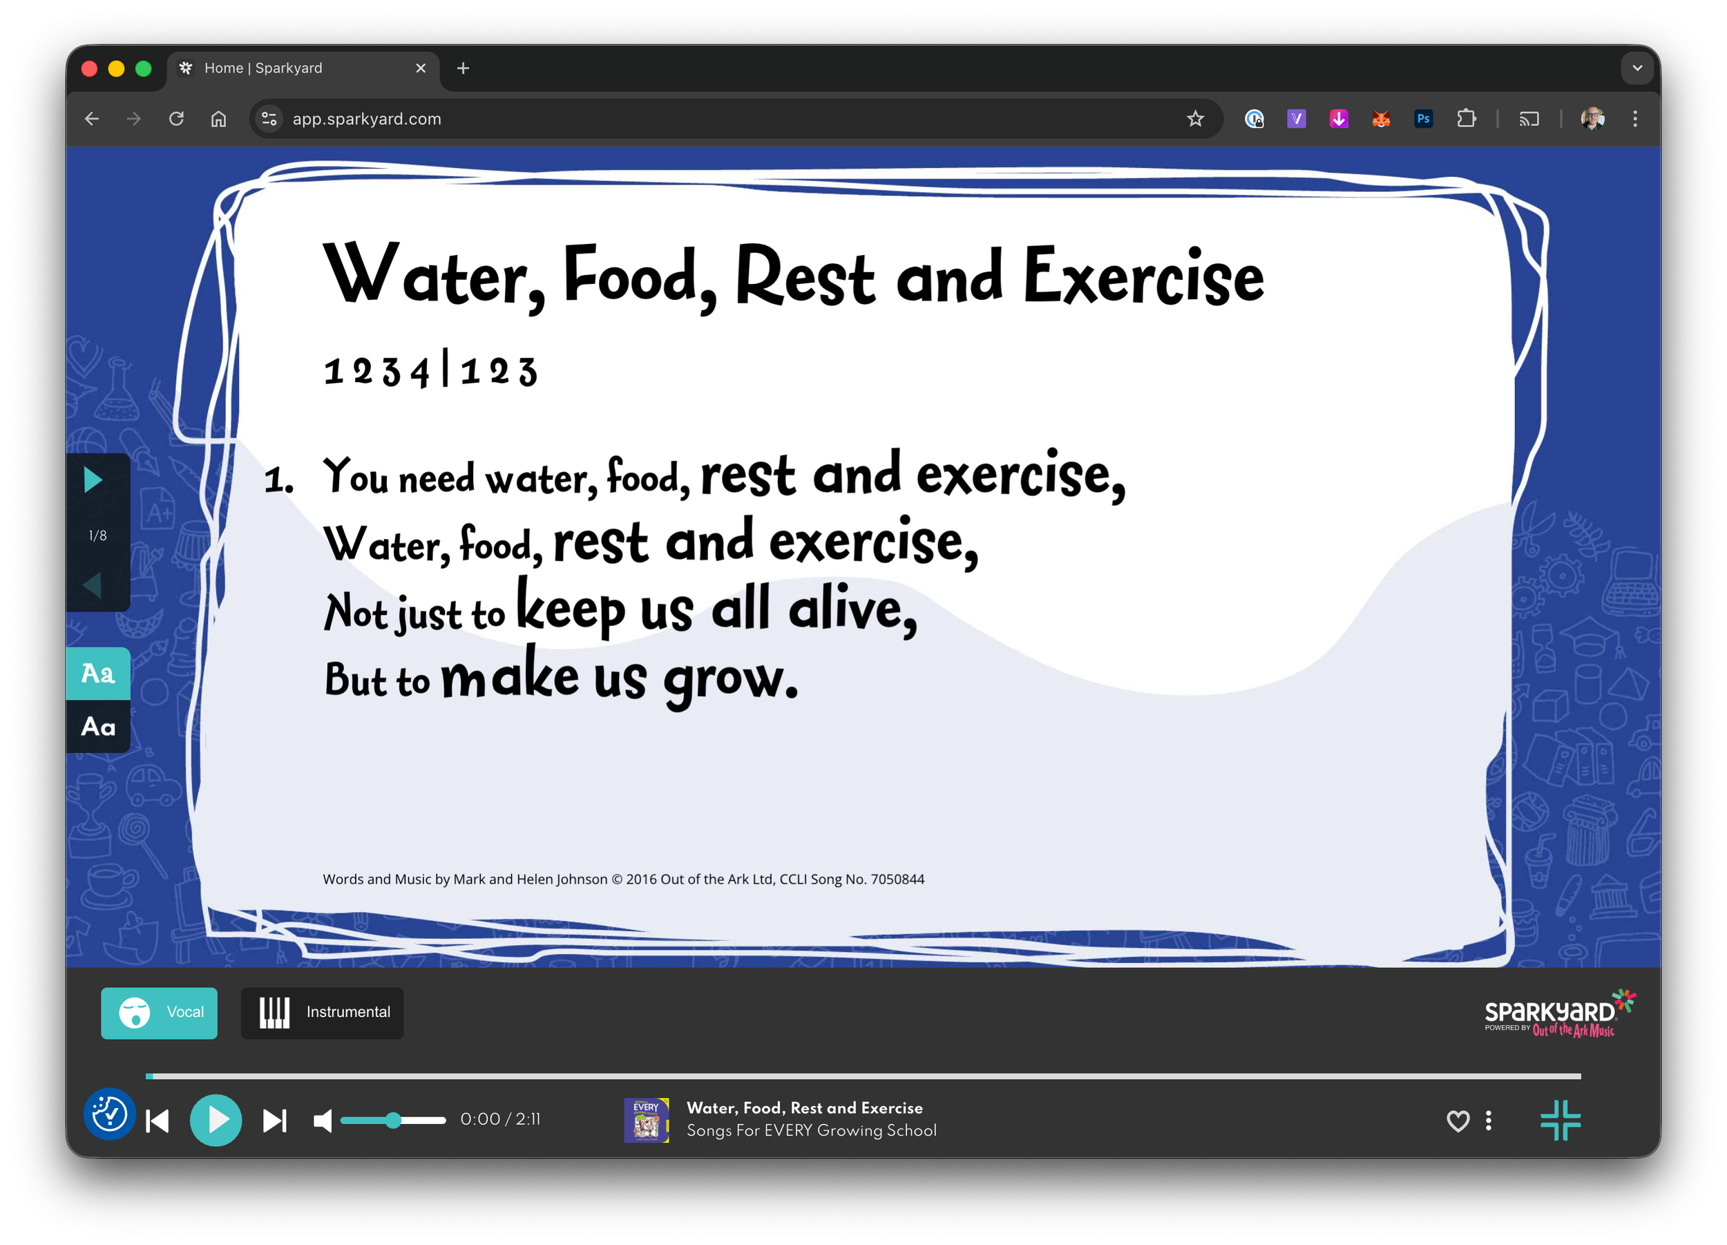The width and height of the screenshot is (1727, 1245).
Task: Skip to the next track
Action: pyautogui.click(x=275, y=1120)
